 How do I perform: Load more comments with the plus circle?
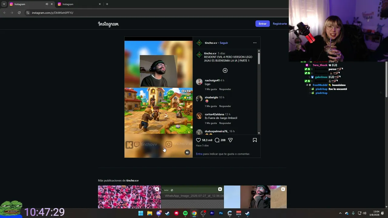click(225, 71)
